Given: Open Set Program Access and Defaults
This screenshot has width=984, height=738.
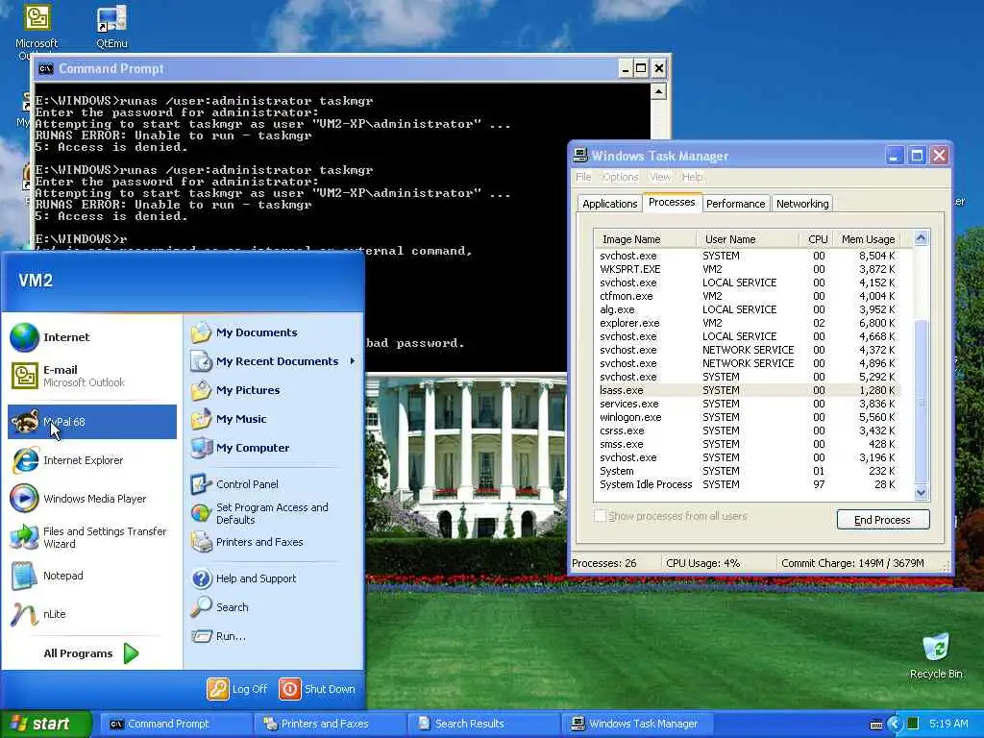Looking at the screenshot, I should tap(274, 513).
